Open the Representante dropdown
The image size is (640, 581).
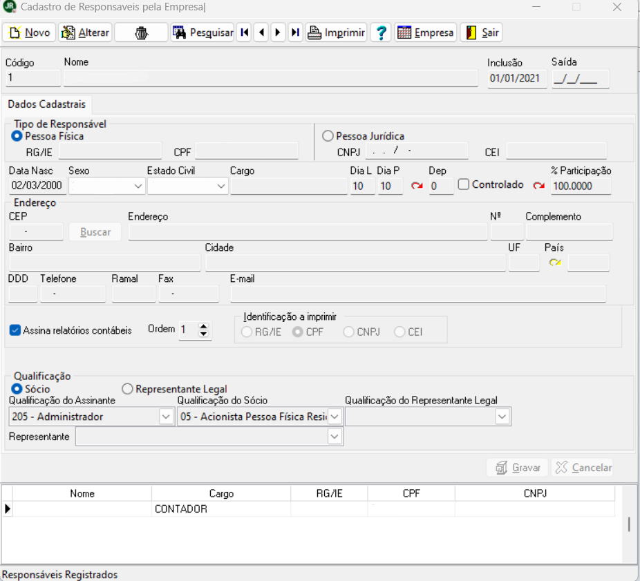335,437
